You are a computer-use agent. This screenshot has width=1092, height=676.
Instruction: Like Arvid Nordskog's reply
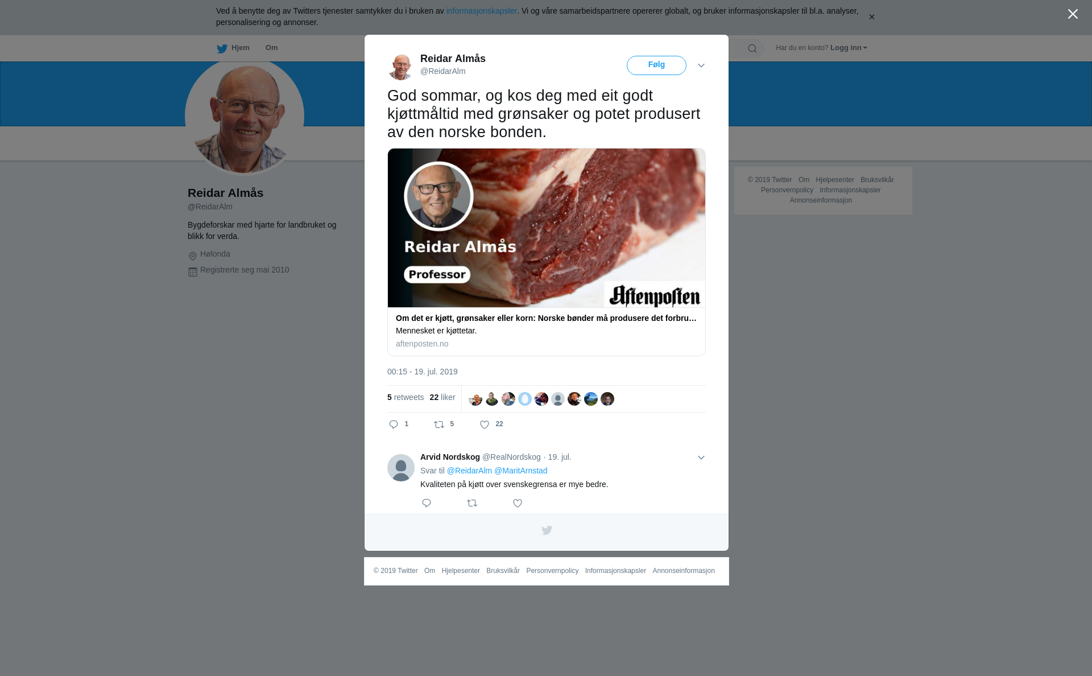518,503
